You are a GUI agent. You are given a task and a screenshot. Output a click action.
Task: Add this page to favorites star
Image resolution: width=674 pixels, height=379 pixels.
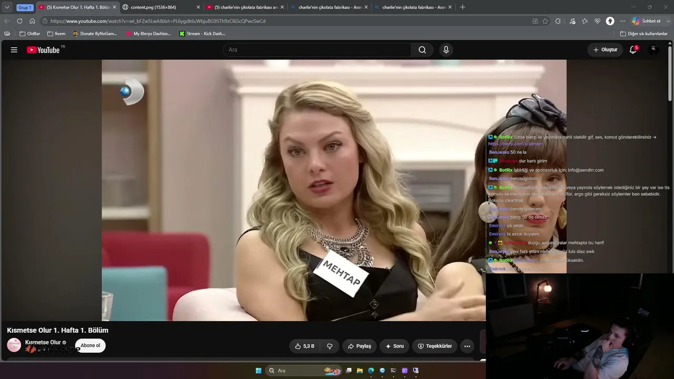pyautogui.click(x=545, y=21)
